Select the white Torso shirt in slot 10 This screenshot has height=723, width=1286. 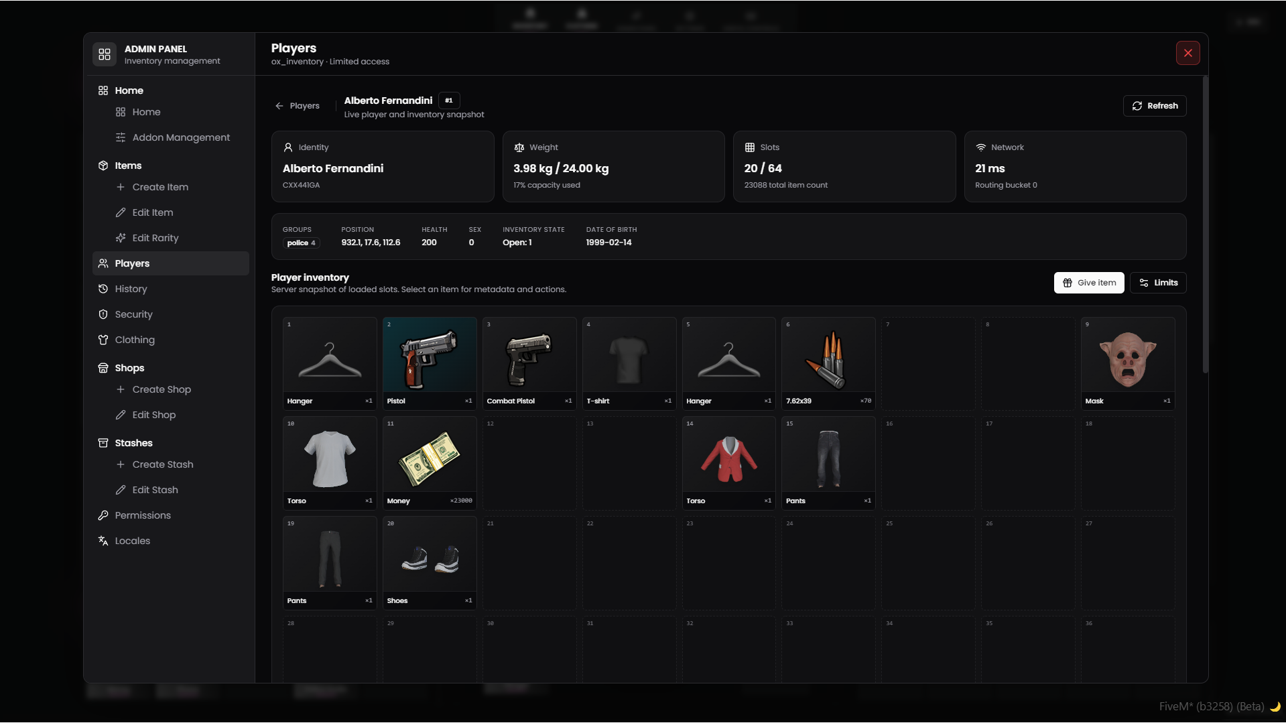coord(330,462)
